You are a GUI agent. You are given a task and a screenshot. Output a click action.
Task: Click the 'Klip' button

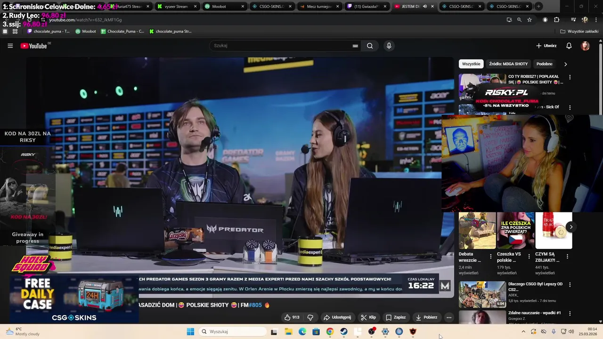point(368,317)
